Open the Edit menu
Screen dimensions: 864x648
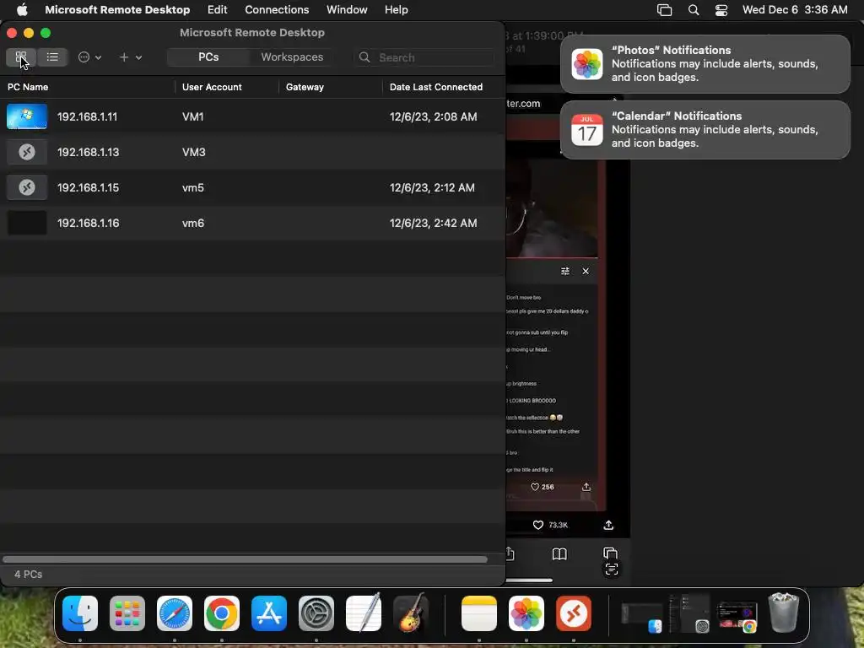tap(217, 10)
